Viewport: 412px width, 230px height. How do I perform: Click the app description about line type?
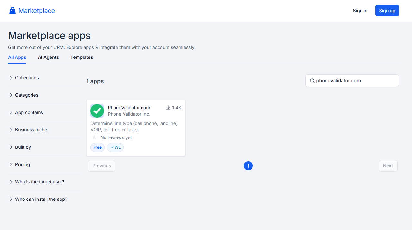(x=134, y=127)
